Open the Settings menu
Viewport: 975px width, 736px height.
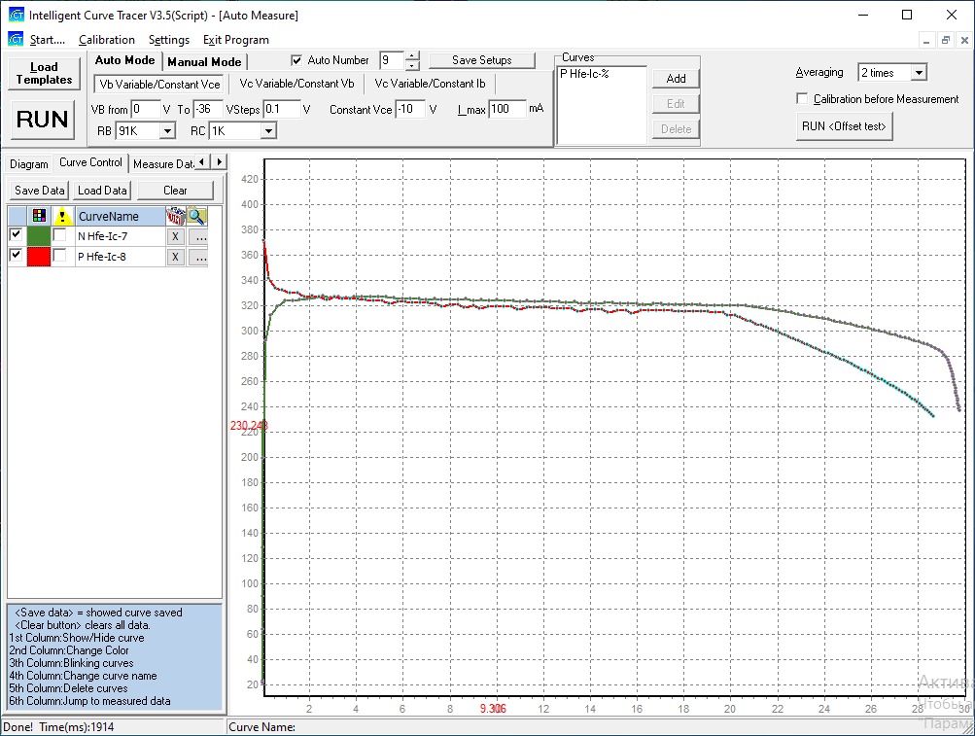(168, 40)
